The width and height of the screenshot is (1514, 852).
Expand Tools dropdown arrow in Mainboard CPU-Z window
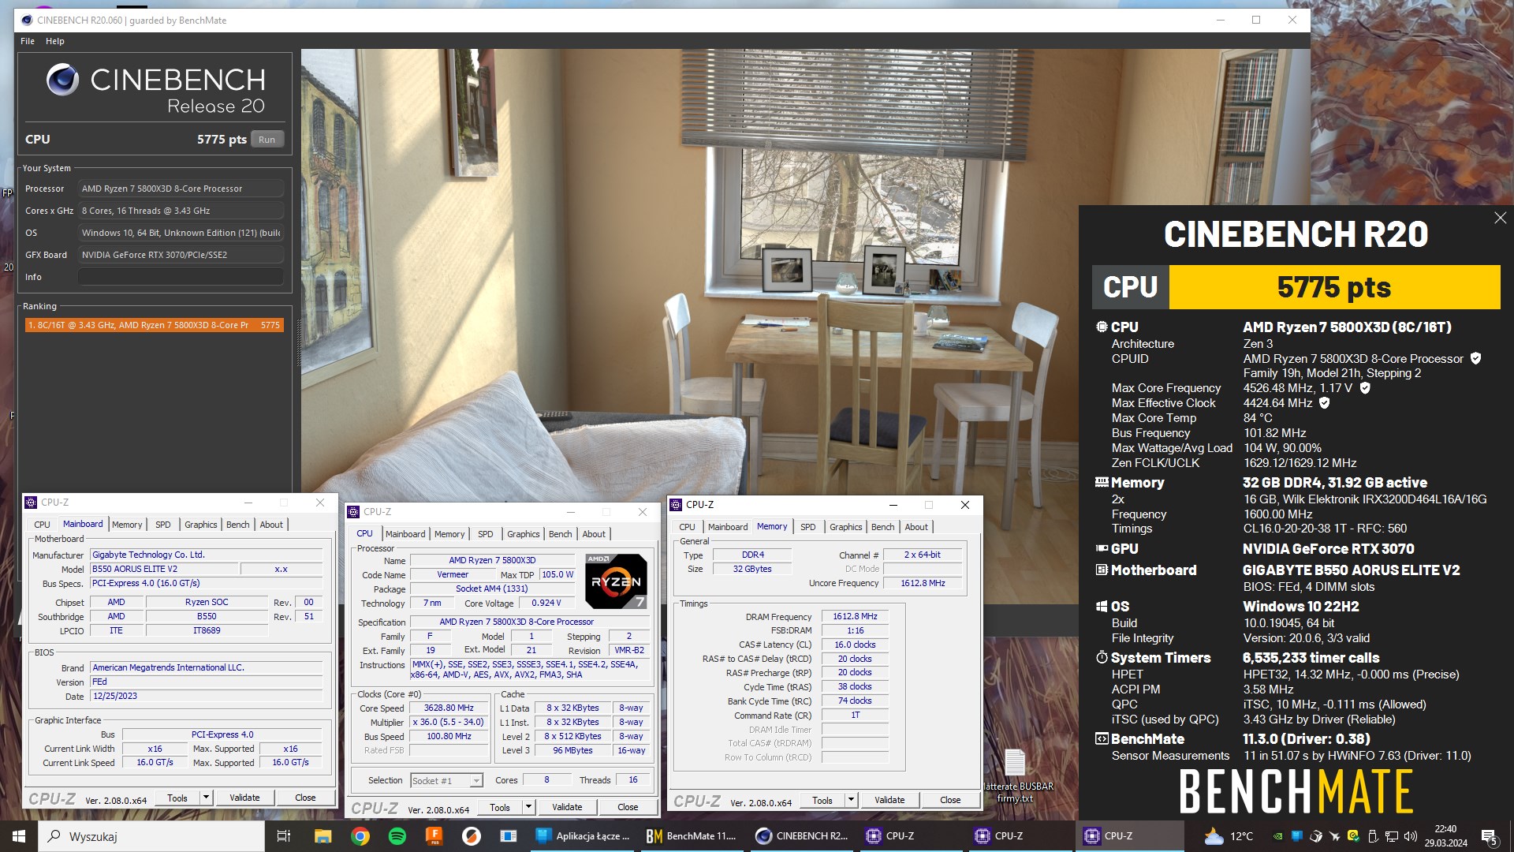(206, 798)
